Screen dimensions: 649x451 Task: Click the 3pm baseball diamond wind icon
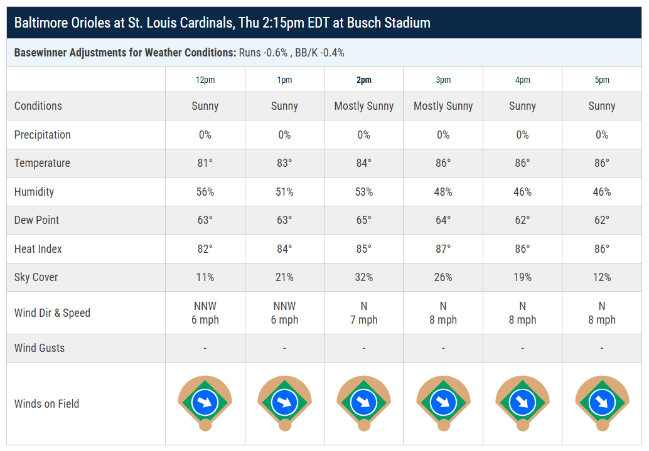point(443,403)
